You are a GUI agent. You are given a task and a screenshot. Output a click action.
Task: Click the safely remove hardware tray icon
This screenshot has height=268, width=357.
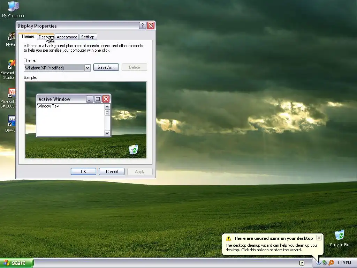[325, 263]
